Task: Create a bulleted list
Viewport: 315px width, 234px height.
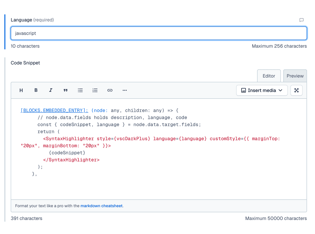Action: click(x=80, y=90)
